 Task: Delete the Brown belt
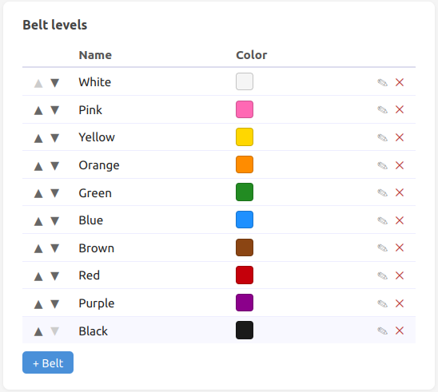[400, 247]
